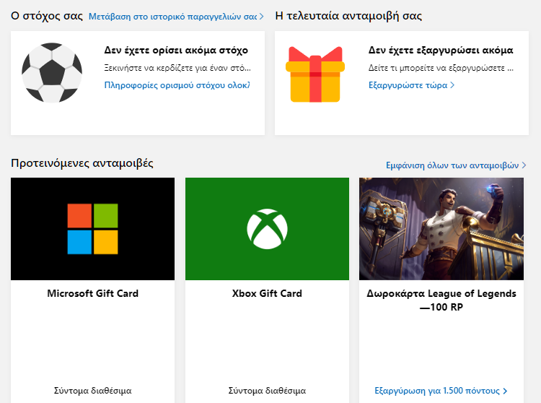Select Xbox Gift Card title
The width and height of the screenshot is (541, 403).
click(x=267, y=293)
